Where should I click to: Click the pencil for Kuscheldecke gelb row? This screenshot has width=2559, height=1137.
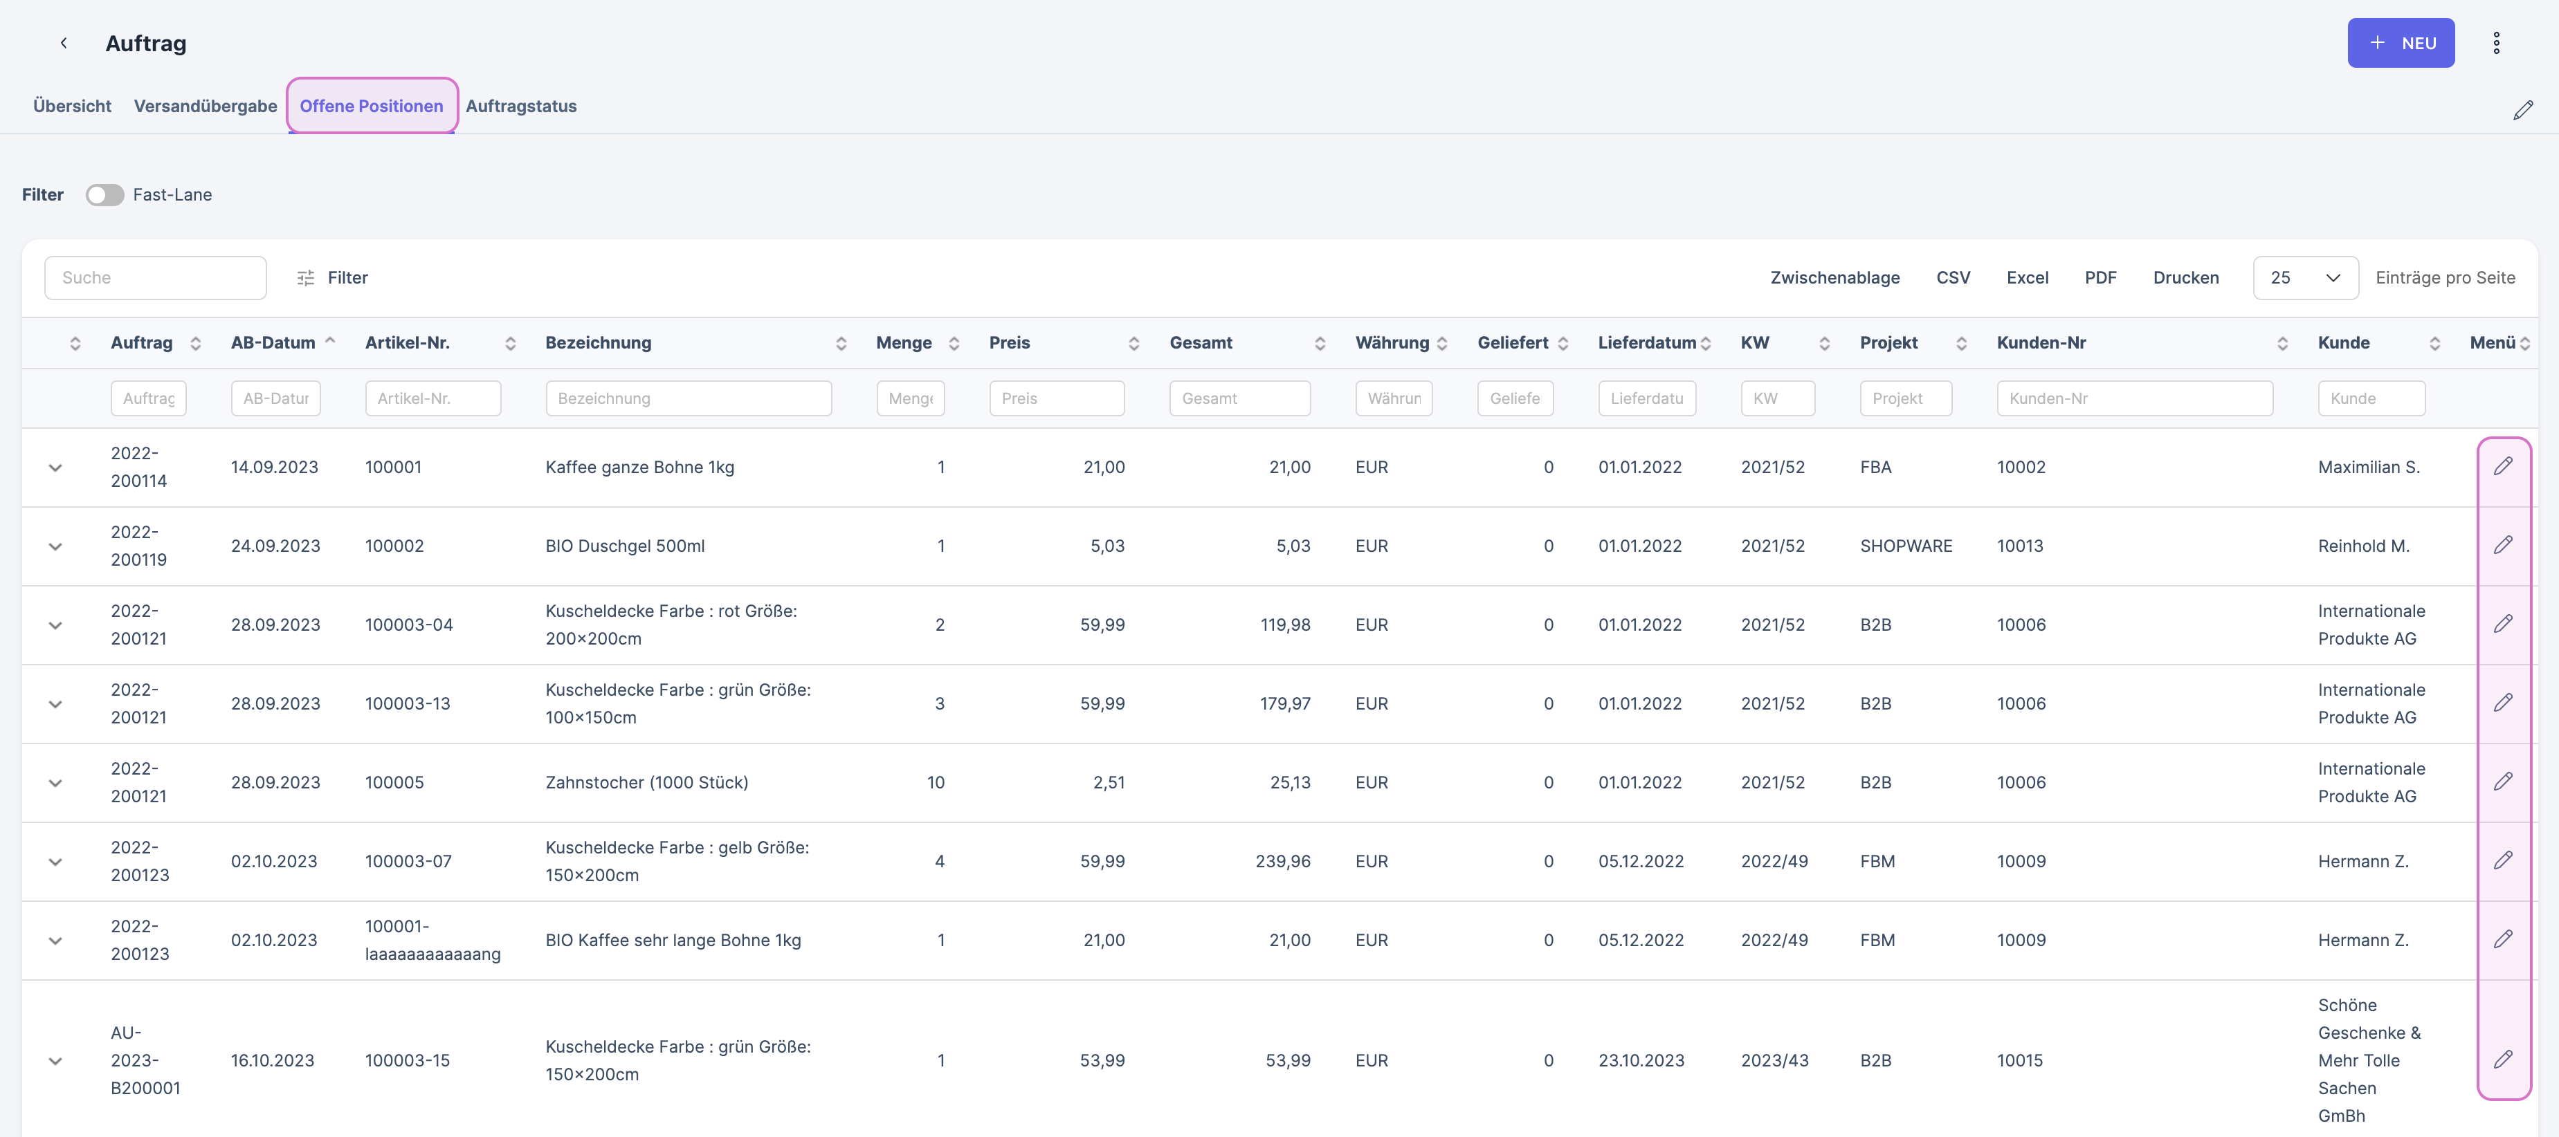coord(2502,860)
